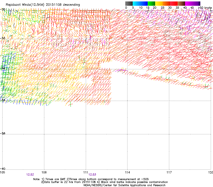Click the '20' label under the color bar
The height and width of the screenshot is (187, 213).
(x=155, y=8)
